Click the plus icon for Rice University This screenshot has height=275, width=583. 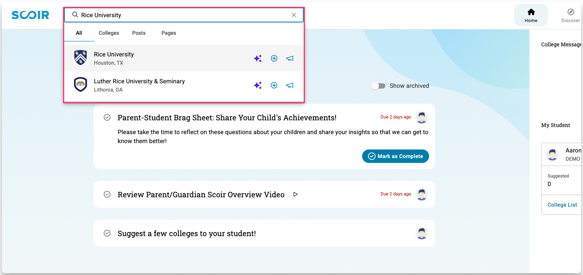coord(274,58)
